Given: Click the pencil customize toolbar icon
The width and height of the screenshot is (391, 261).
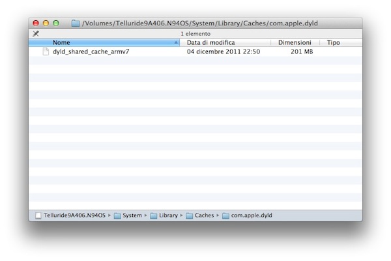Looking at the screenshot, I should click(x=36, y=34).
